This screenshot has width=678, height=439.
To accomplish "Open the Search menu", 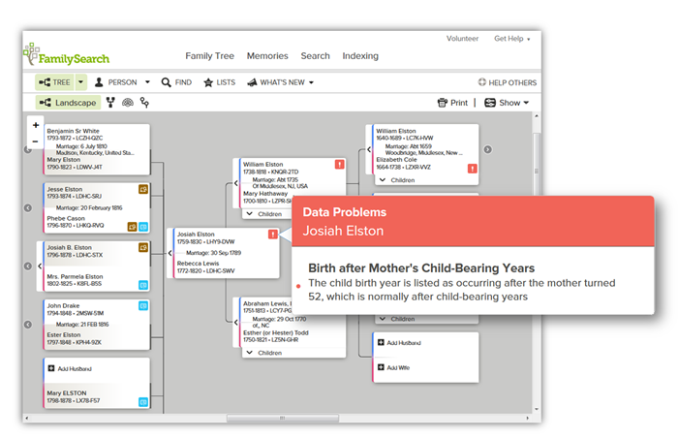I will (x=315, y=56).
